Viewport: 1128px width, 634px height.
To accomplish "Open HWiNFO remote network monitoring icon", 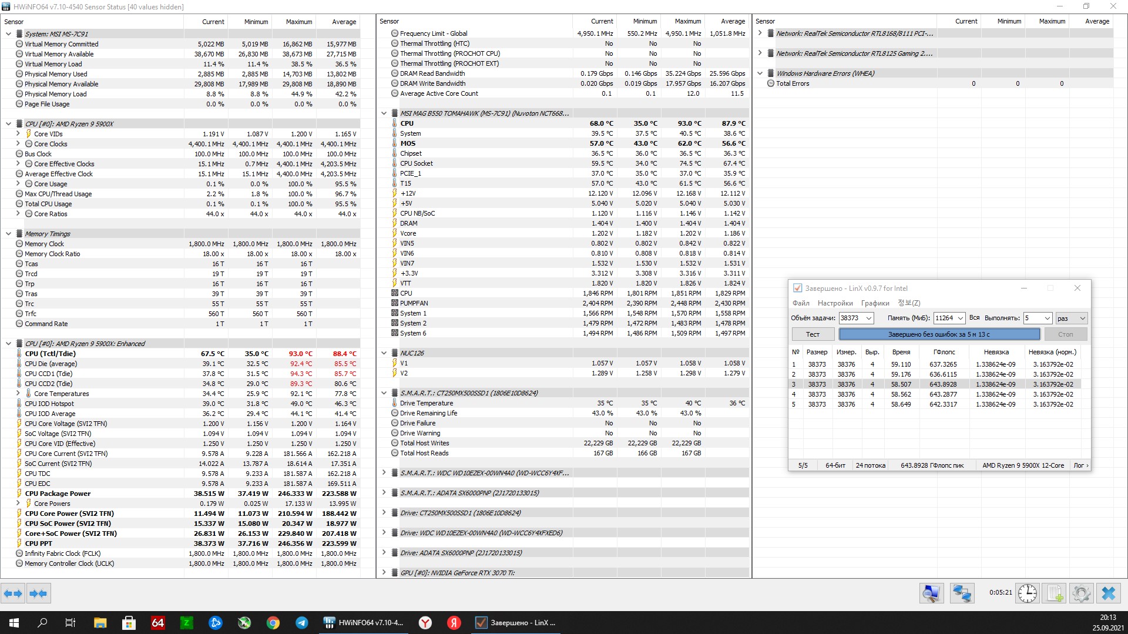I will click(x=962, y=593).
